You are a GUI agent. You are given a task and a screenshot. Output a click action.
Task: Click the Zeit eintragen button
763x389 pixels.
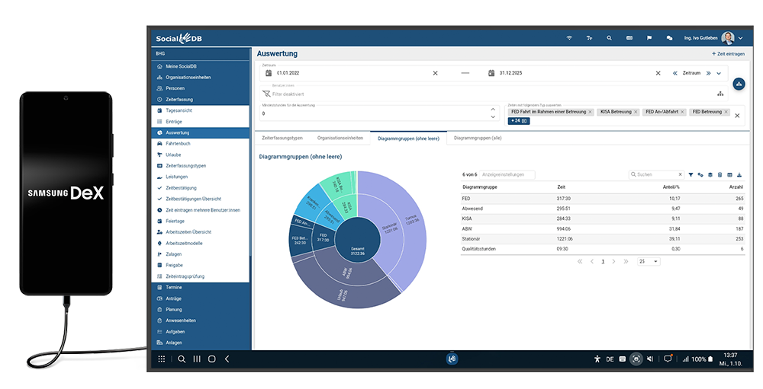pos(728,54)
